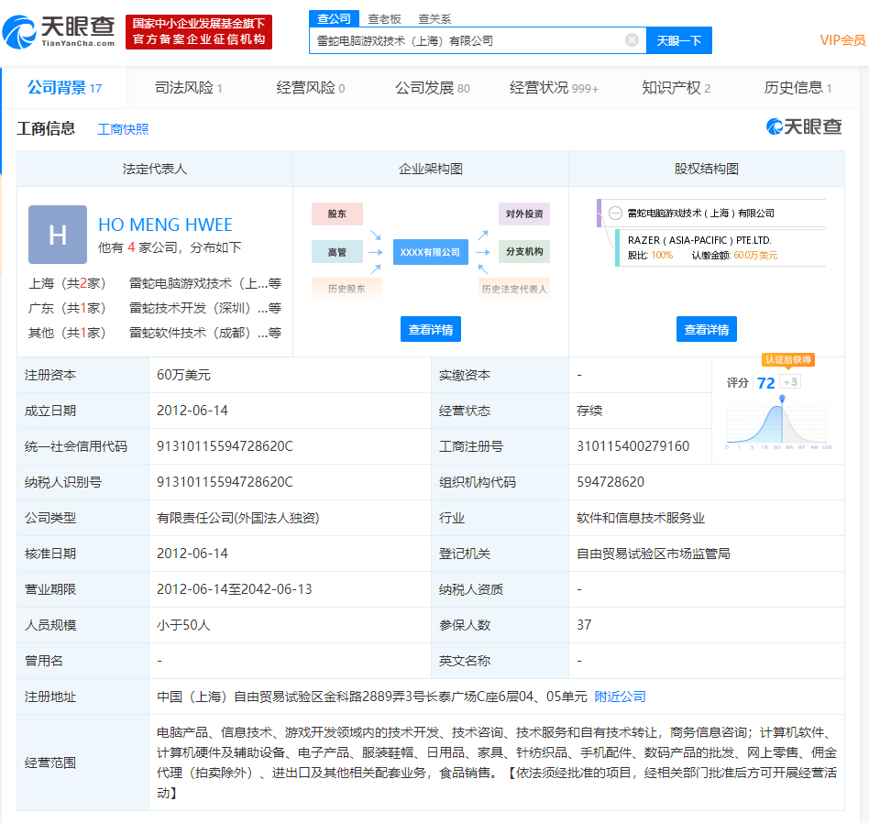The width and height of the screenshot is (869, 823).
Task: Select the 对外投资 node in the structure diagram
Action: click(524, 214)
